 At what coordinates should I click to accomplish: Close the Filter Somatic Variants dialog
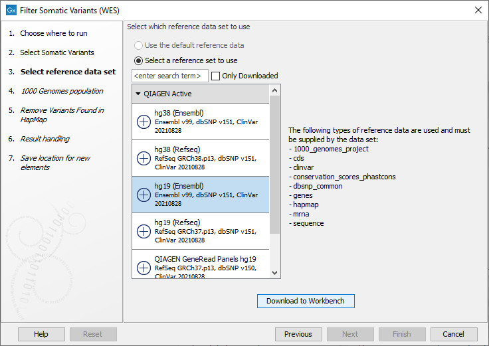[x=478, y=11]
